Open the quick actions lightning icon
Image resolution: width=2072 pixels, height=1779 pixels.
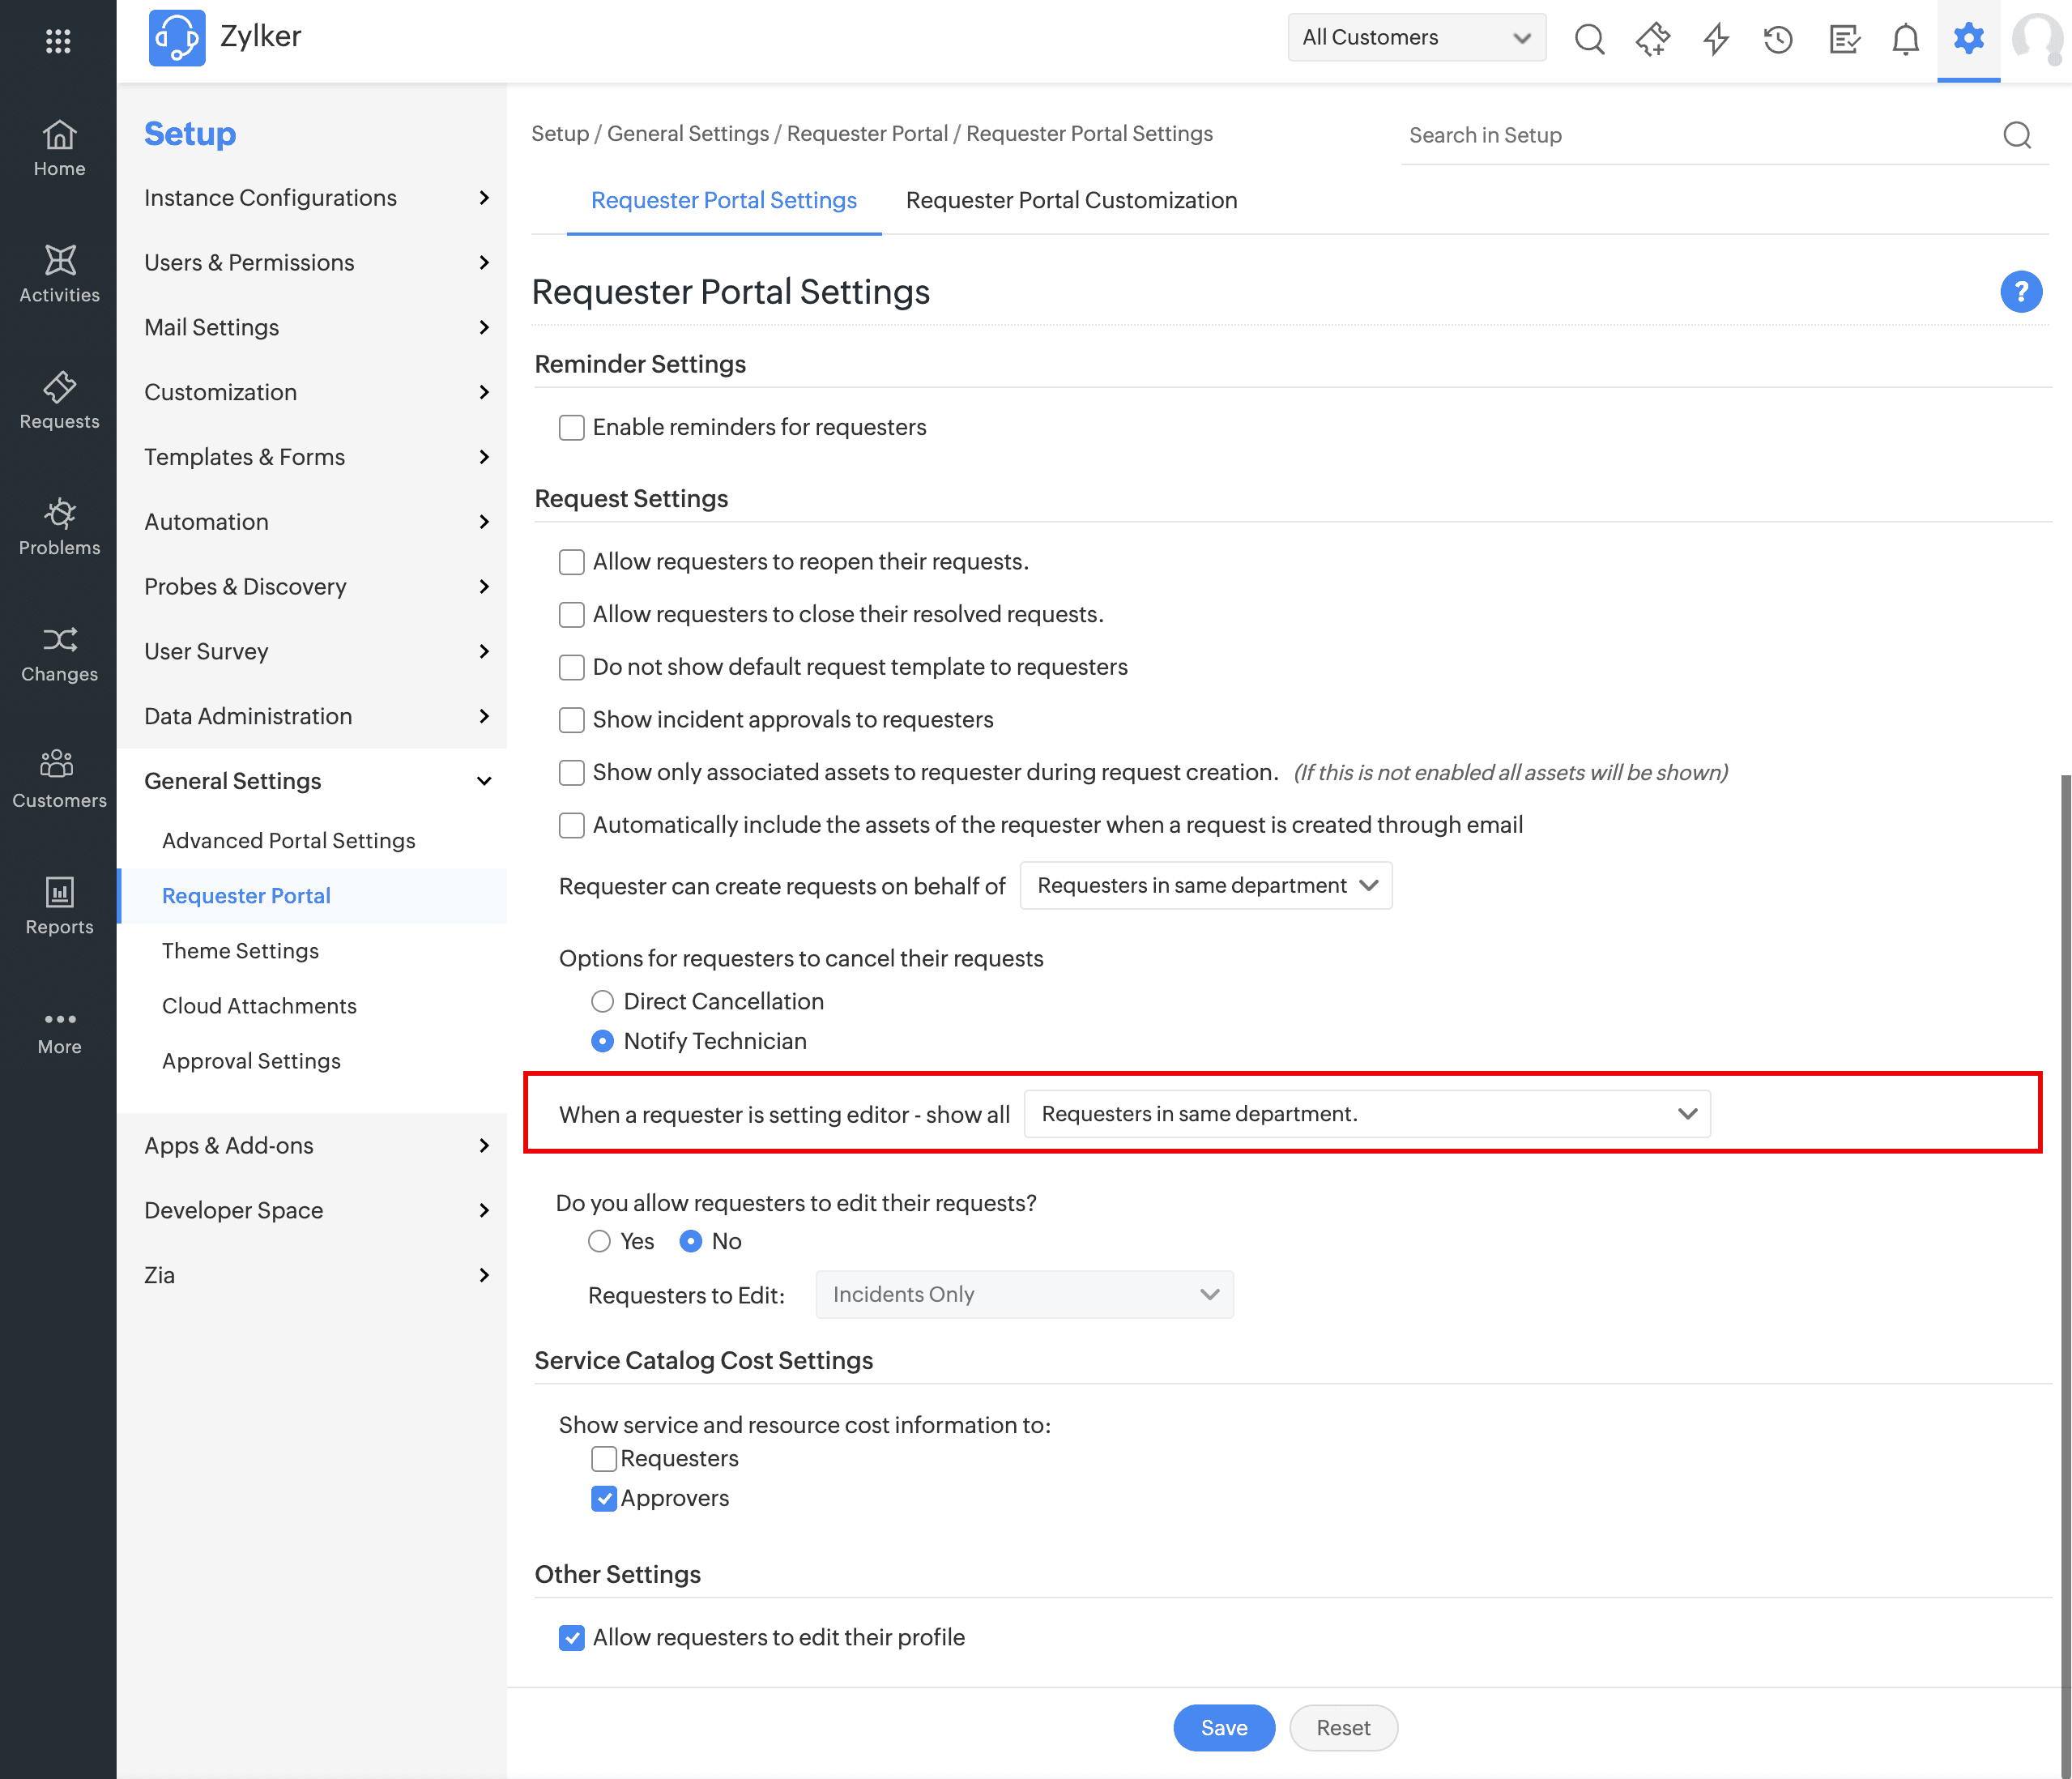coord(1716,39)
